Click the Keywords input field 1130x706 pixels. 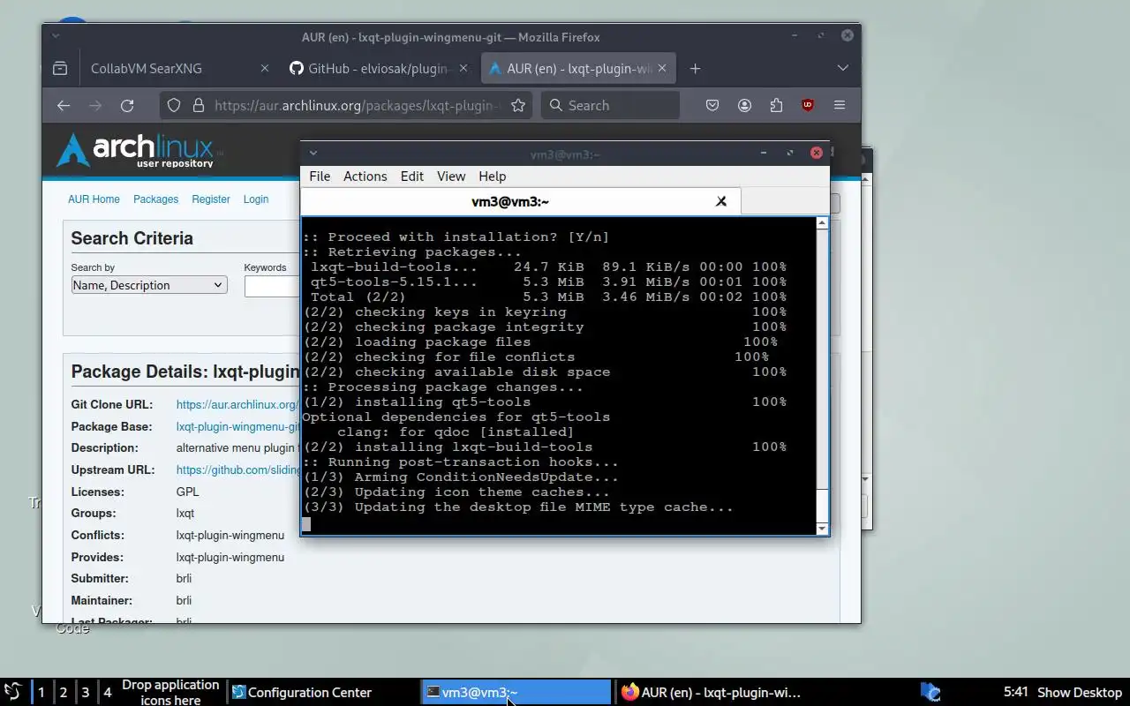(x=273, y=286)
